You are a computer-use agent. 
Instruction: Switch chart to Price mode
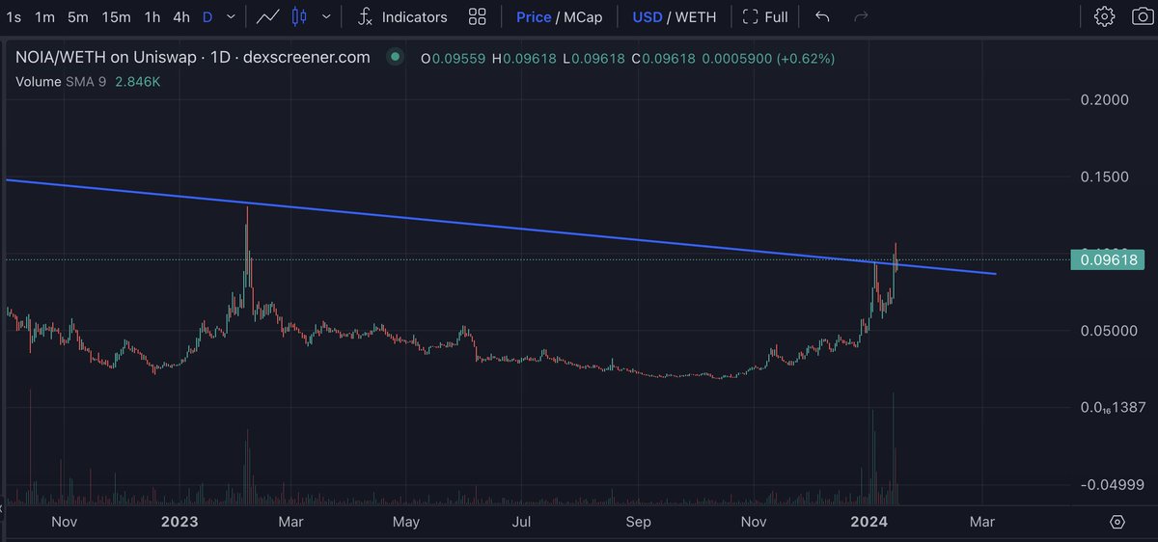pos(534,16)
